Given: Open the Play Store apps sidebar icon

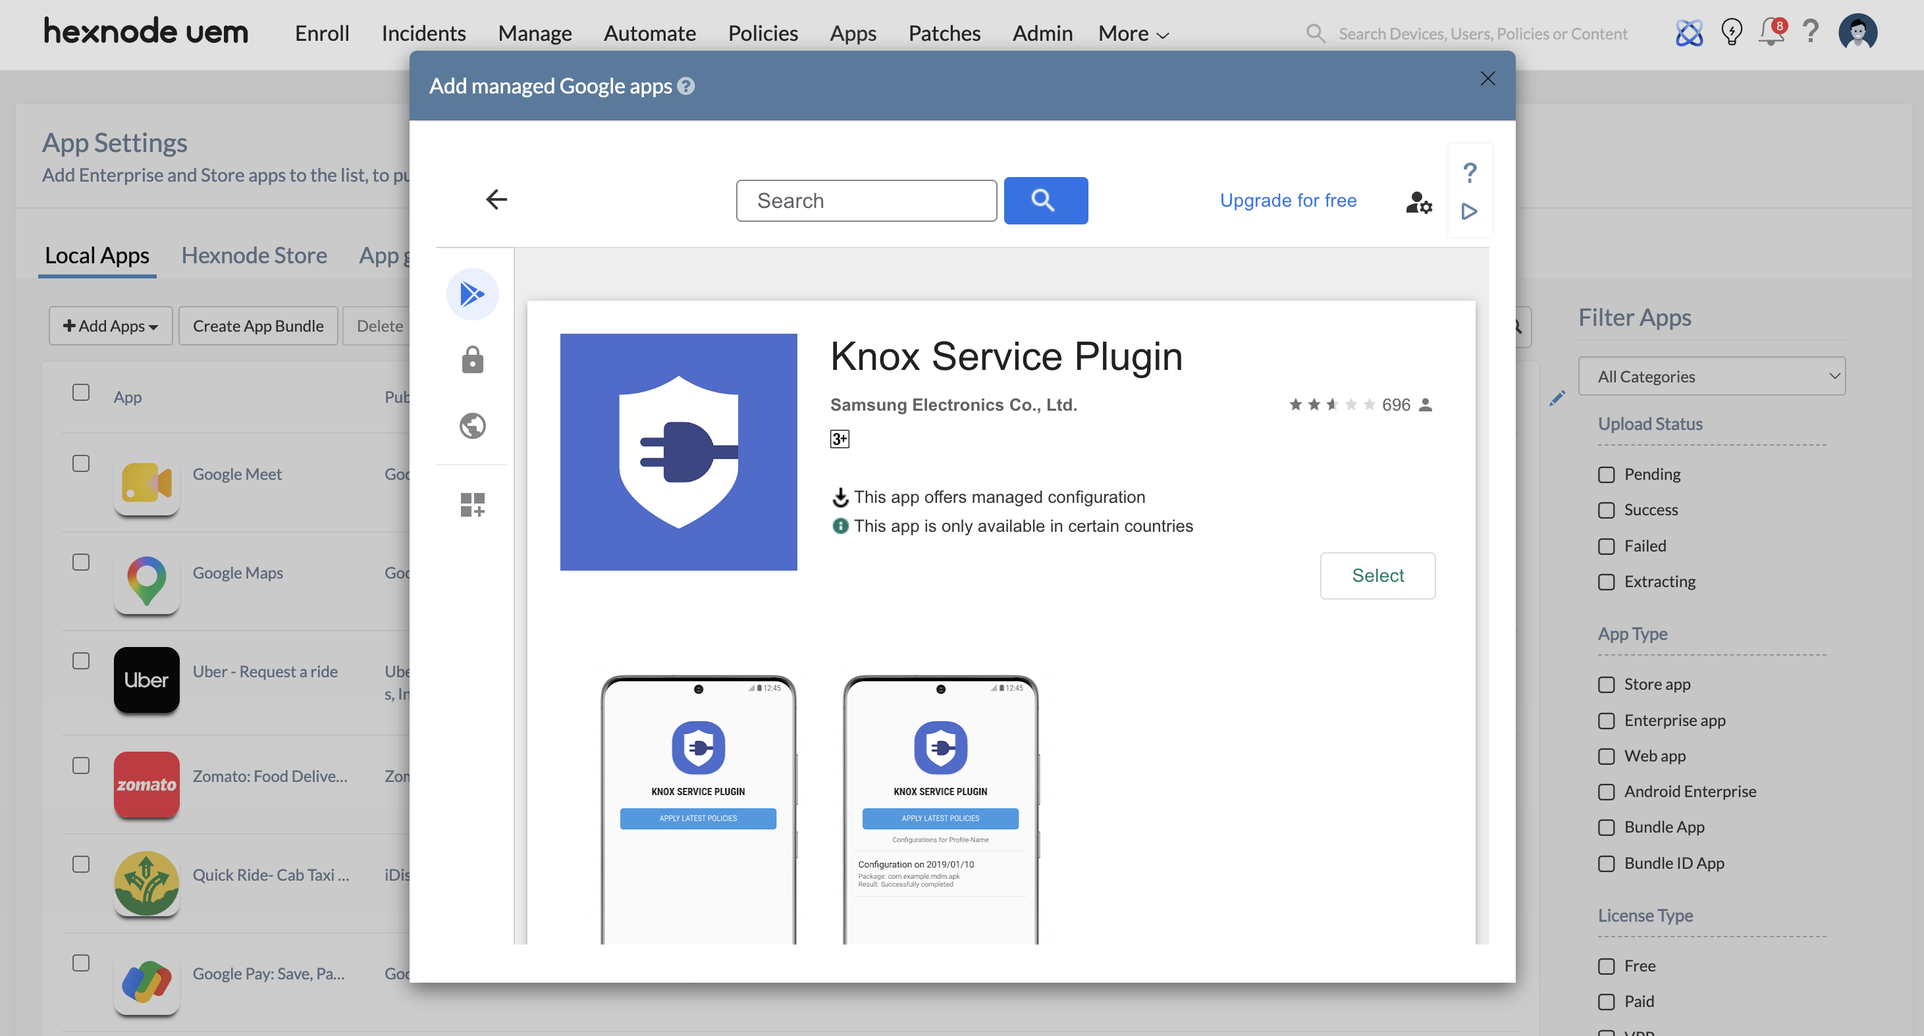Looking at the screenshot, I should click(472, 294).
